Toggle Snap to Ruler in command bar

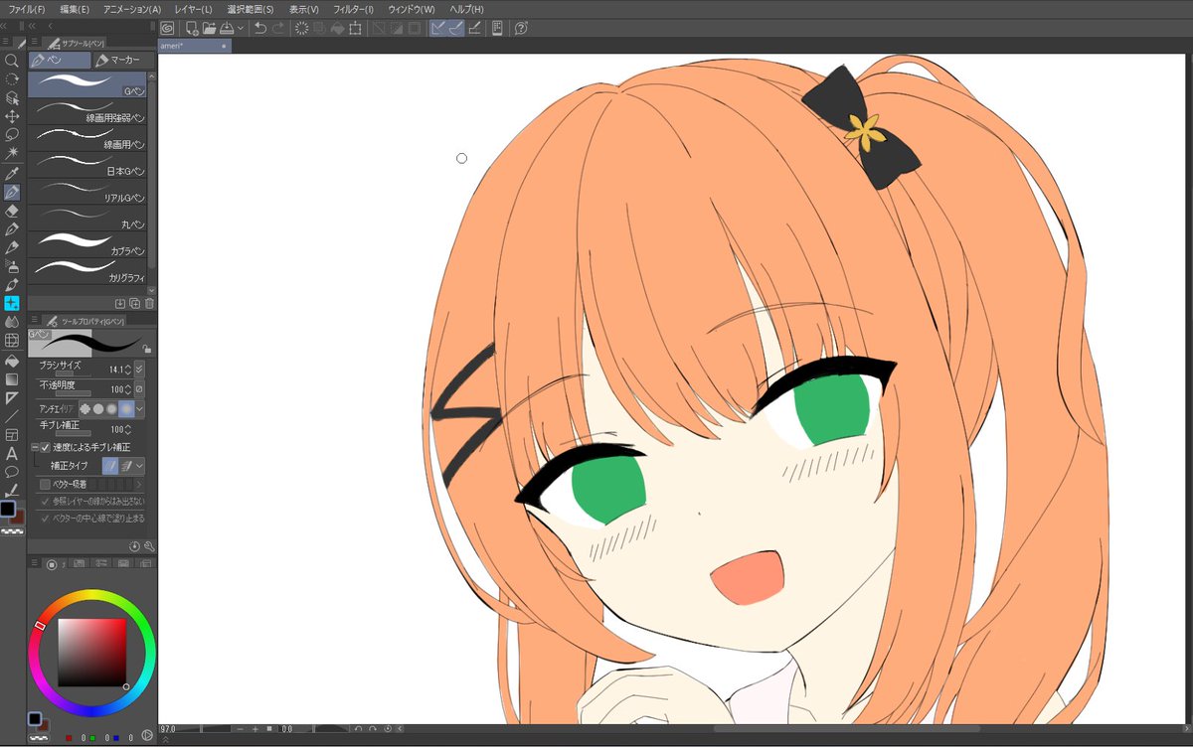tap(438, 28)
